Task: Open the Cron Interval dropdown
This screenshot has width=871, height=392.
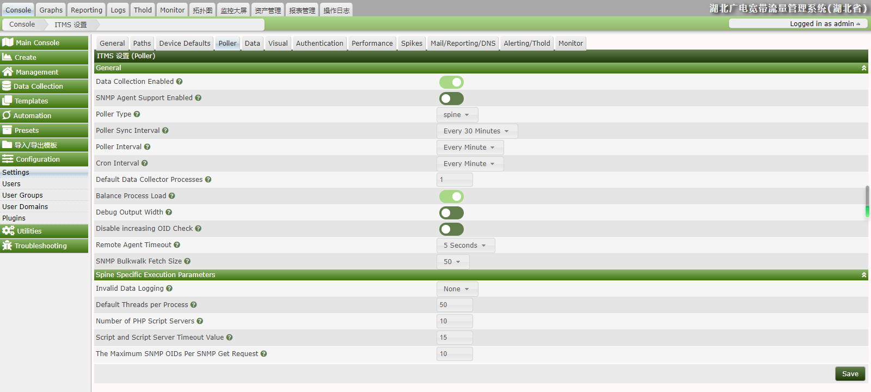Action: coord(470,164)
